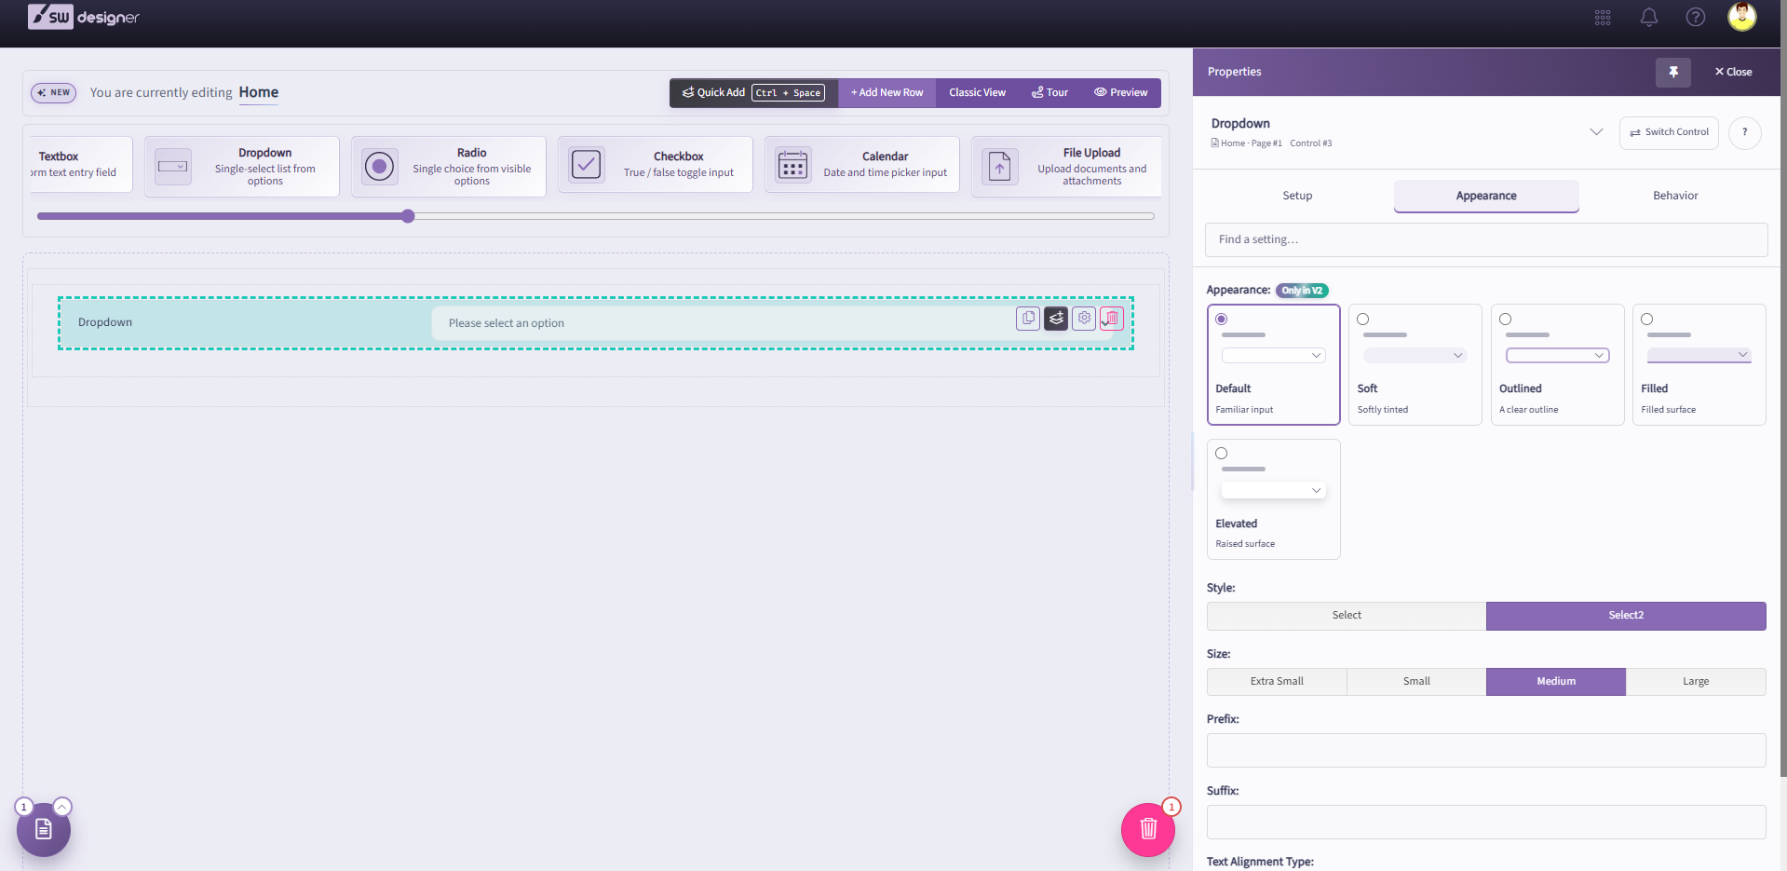Open the floating pages document button
The width and height of the screenshot is (1787, 871).
click(x=44, y=829)
